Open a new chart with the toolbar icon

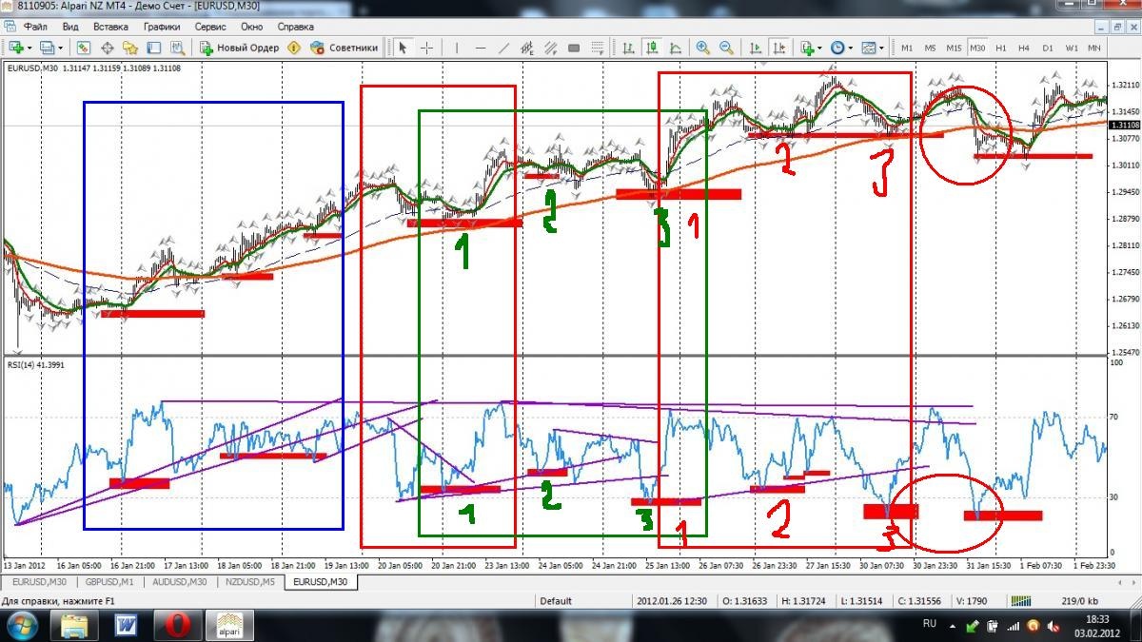tap(17, 48)
